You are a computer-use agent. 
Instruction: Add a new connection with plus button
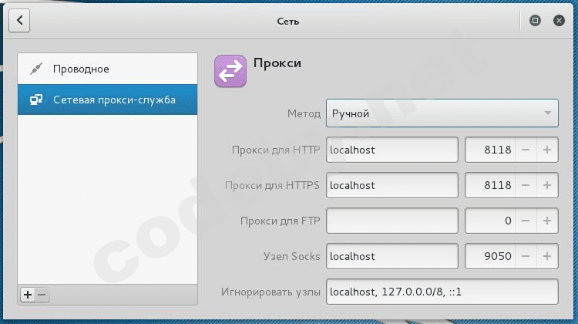[x=28, y=295]
